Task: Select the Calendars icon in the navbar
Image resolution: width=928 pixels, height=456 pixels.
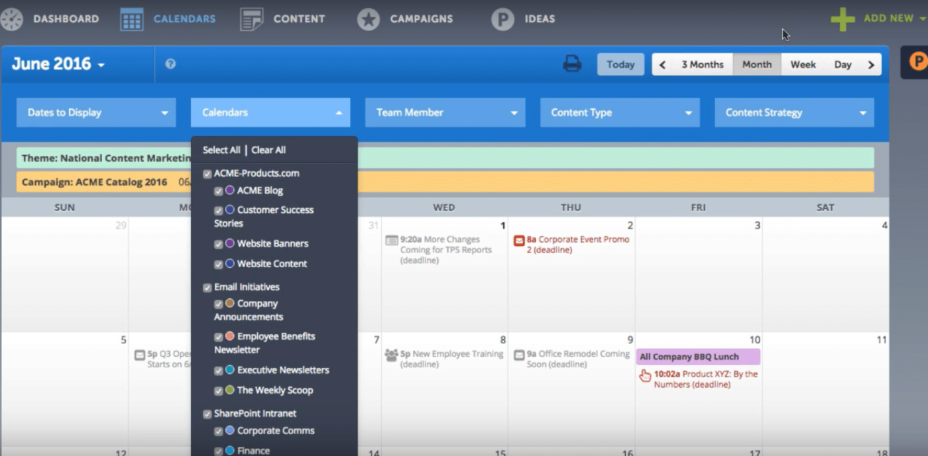Action: click(131, 19)
